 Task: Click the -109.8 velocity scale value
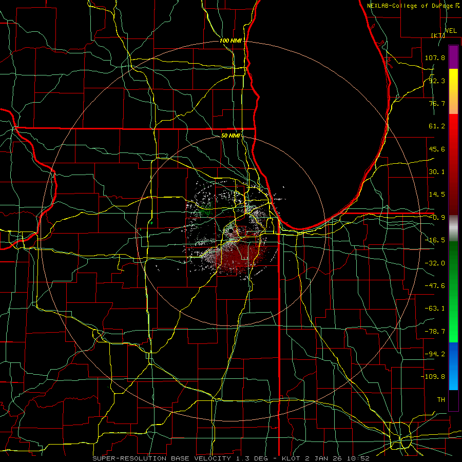click(x=433, y=377)
